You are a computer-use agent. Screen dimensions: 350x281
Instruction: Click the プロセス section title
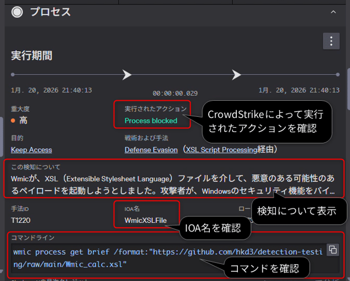point(51,12)
